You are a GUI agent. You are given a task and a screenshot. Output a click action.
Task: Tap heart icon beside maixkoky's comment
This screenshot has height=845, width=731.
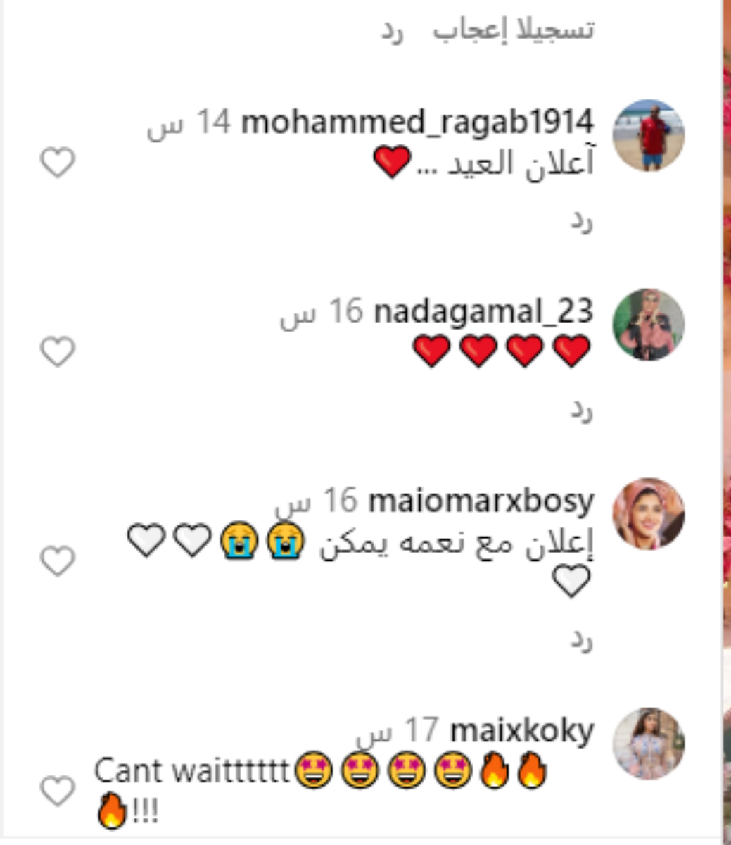57,791
